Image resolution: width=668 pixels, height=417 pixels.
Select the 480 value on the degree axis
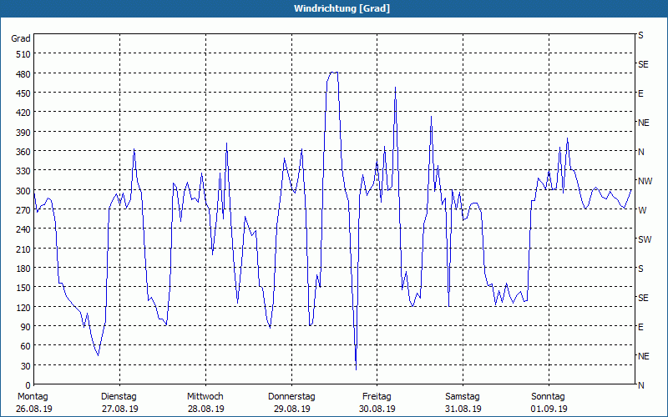tap(23, 74)
